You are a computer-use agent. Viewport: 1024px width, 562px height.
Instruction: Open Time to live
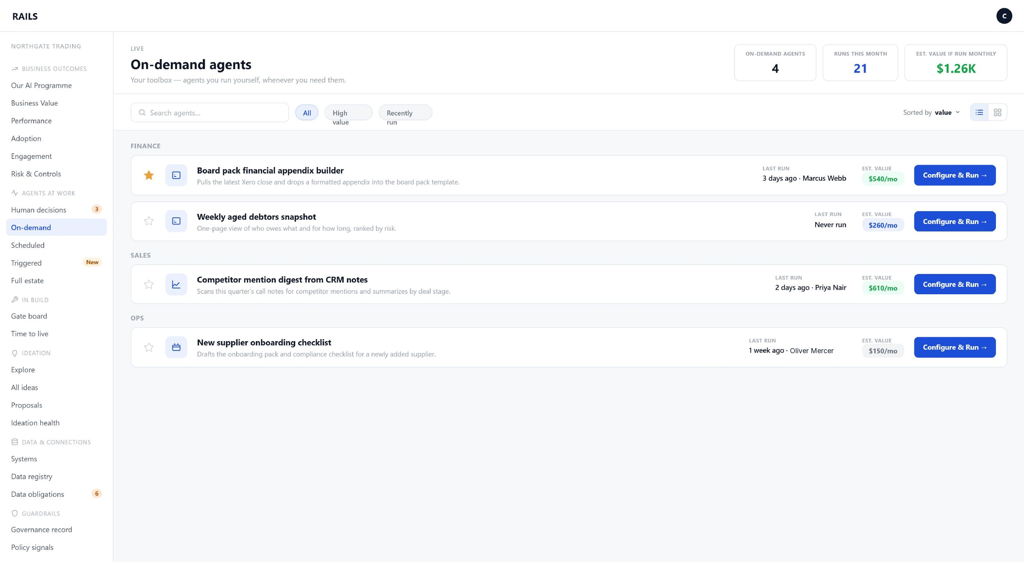pos(57,334)
